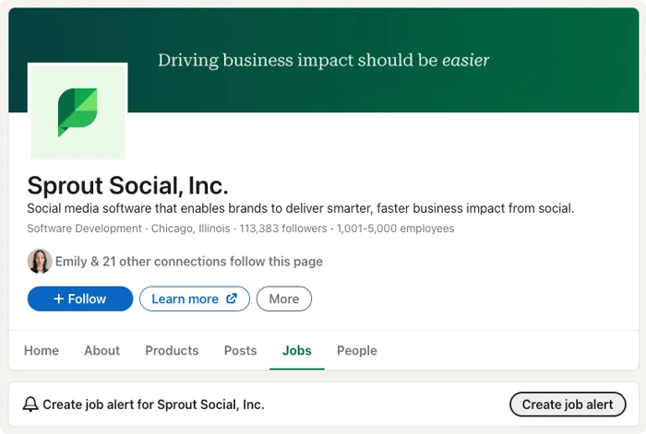The width and height of the screenshot is (646, 434).
Task: Go to the Products tab
Action: click(172, 350)
